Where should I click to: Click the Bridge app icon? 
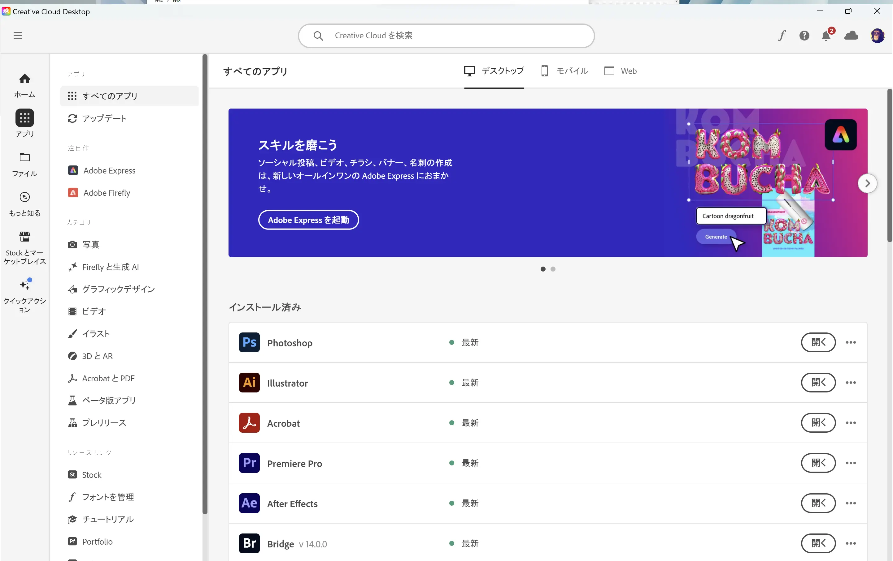coord(249,543)
